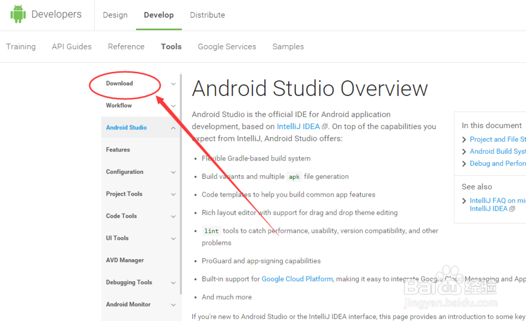
Task: Click Download in the sidebar
Action: [x=119, y=83]
